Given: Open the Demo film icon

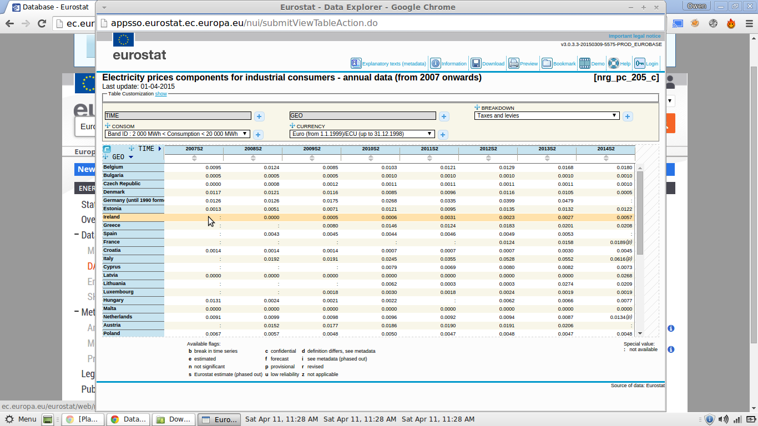Looking at the screenshot, I should click(584, 63).
